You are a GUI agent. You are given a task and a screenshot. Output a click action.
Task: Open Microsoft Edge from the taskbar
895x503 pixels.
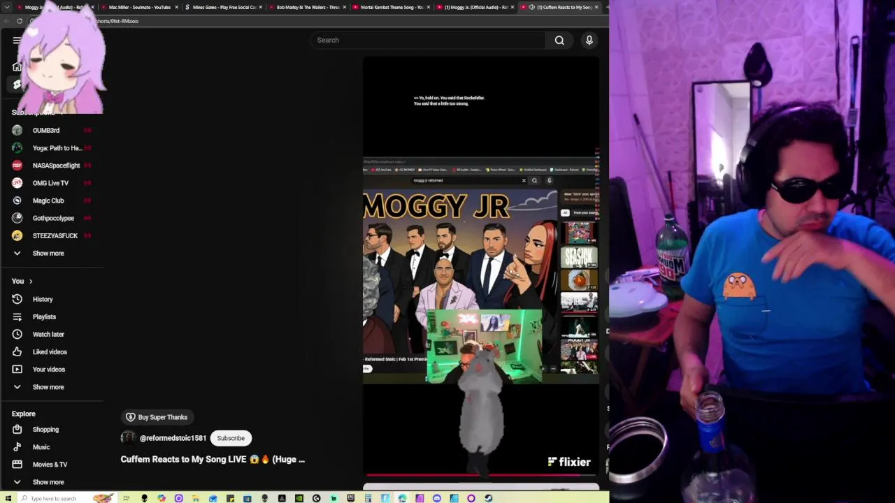(402, 498)
